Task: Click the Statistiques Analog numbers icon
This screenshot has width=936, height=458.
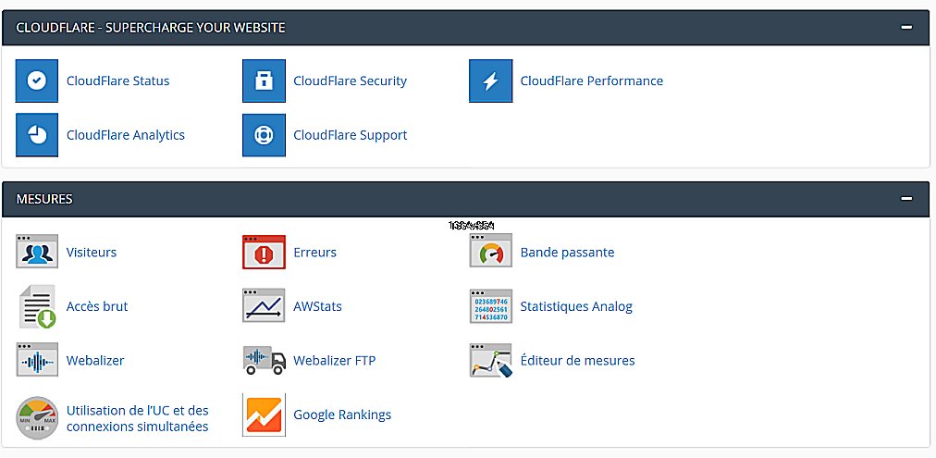Action: pos(490,306)
